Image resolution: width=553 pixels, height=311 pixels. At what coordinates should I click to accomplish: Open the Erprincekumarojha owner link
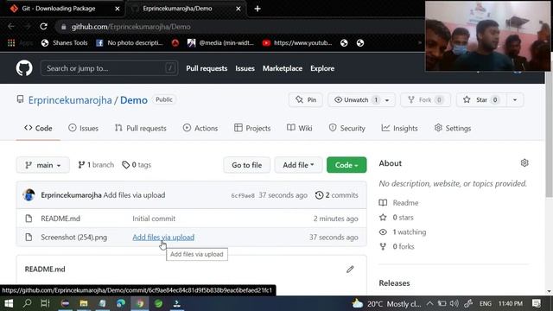pyautogui.click(x=70, y=100)
